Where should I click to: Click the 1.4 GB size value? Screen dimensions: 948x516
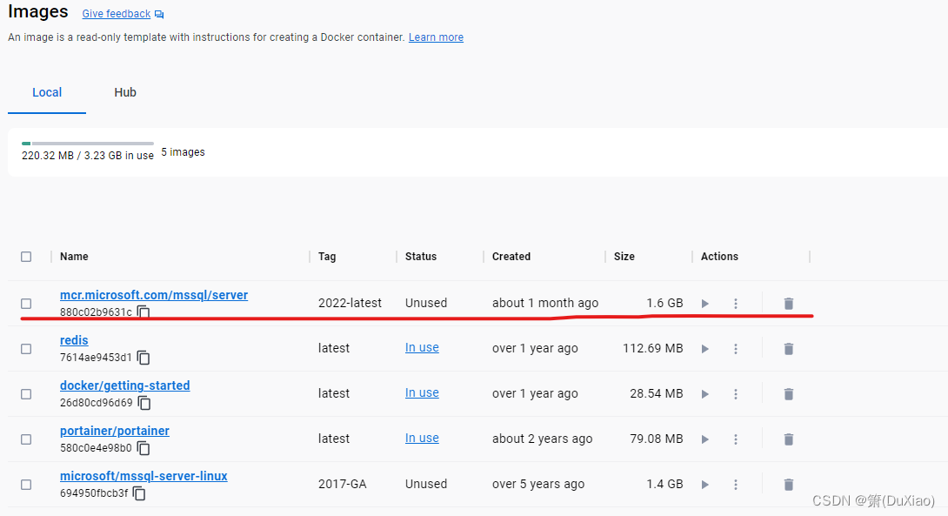(x=664, y=484)
